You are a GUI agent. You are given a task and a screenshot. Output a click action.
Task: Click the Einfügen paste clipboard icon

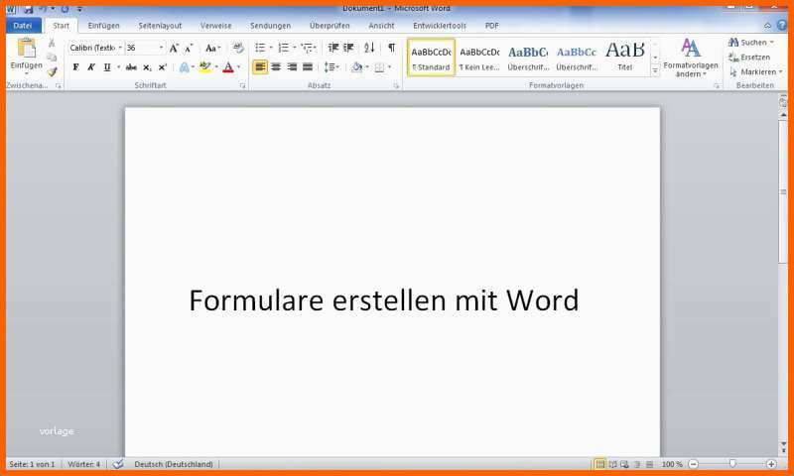[x=26, y=49]
